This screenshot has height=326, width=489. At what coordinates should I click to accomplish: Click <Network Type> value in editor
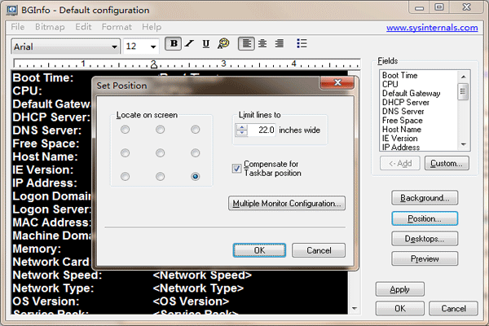click(198, 289)
